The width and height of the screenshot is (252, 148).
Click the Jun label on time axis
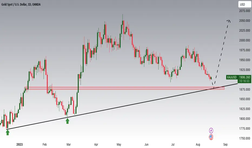(x=146, y=145)
